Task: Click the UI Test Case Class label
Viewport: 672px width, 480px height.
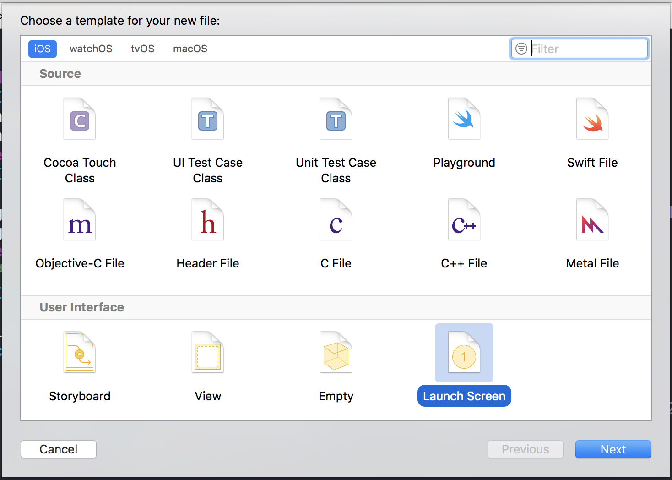Action: point(208,170)
